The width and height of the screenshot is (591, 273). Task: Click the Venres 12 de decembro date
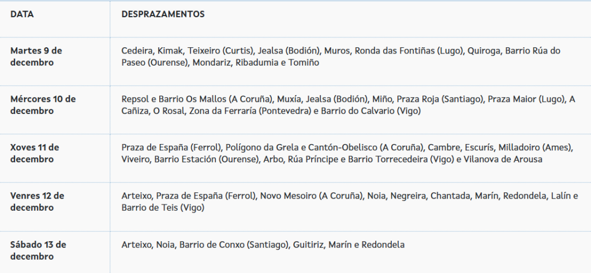tap(37, 202)
